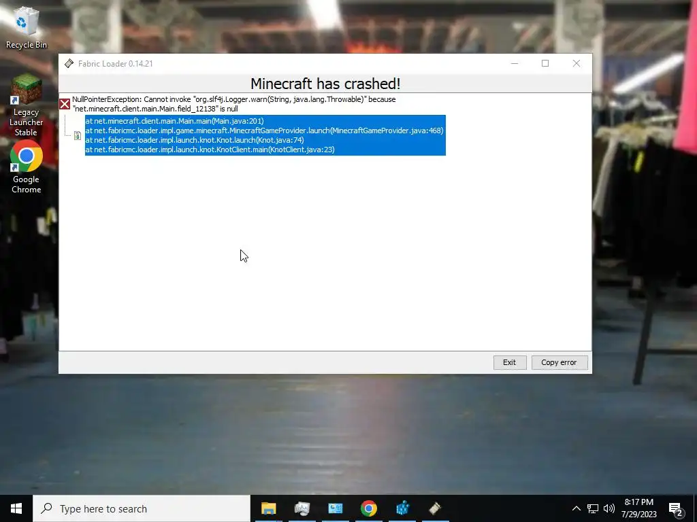The width and height of the screenshot is (697, 522).
Task: Open File Explorer from the taskbar
Action: [x=268, y=508]
